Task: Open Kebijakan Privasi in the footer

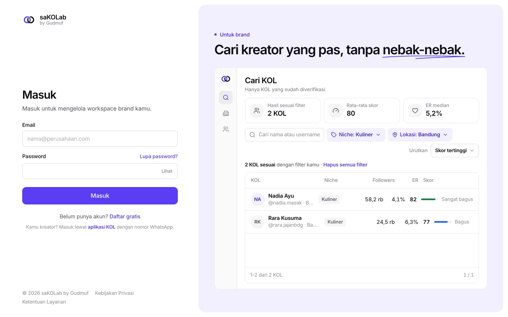Action: coord(114,293)
